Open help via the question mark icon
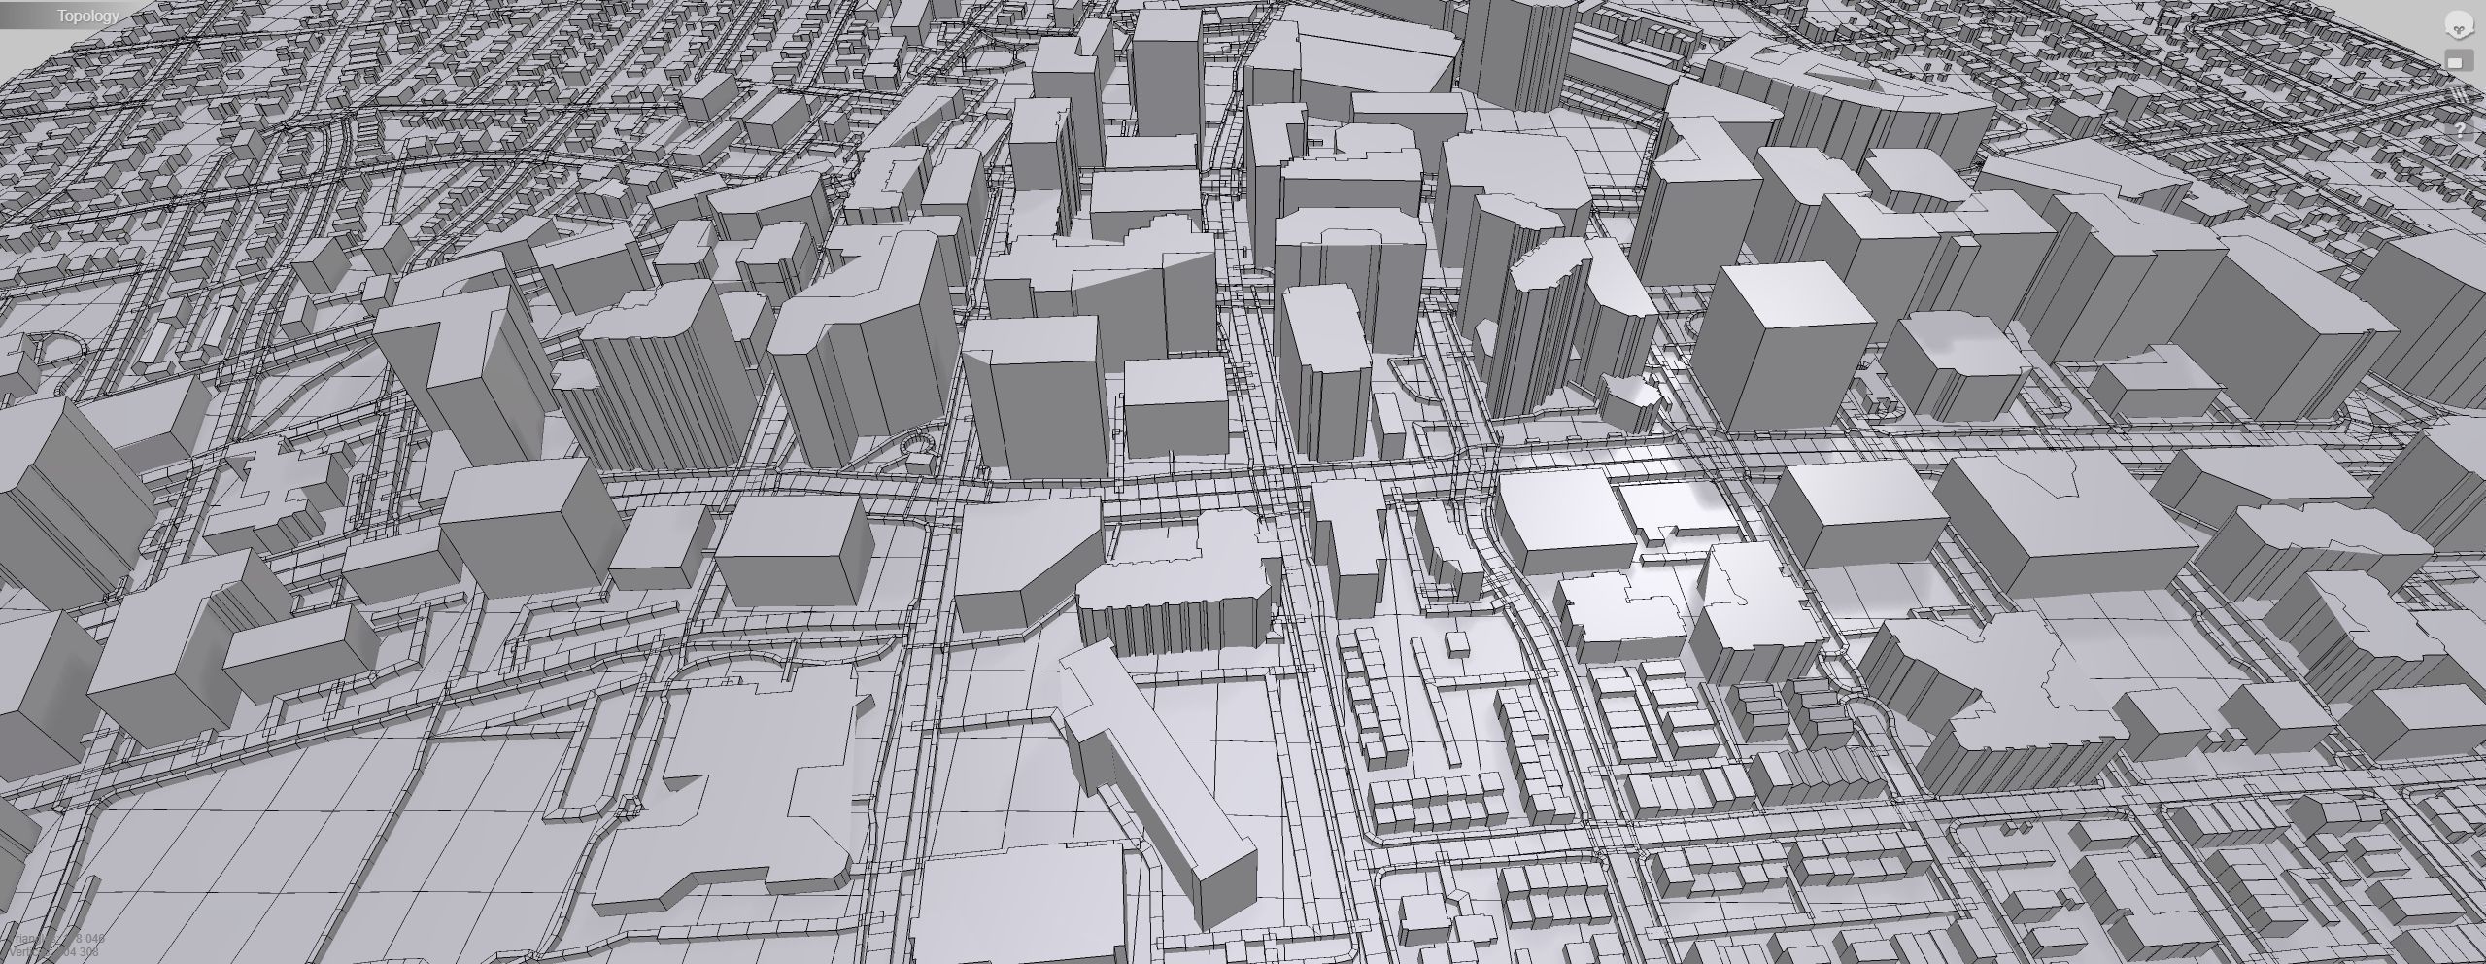 [x=2460, y=130]
